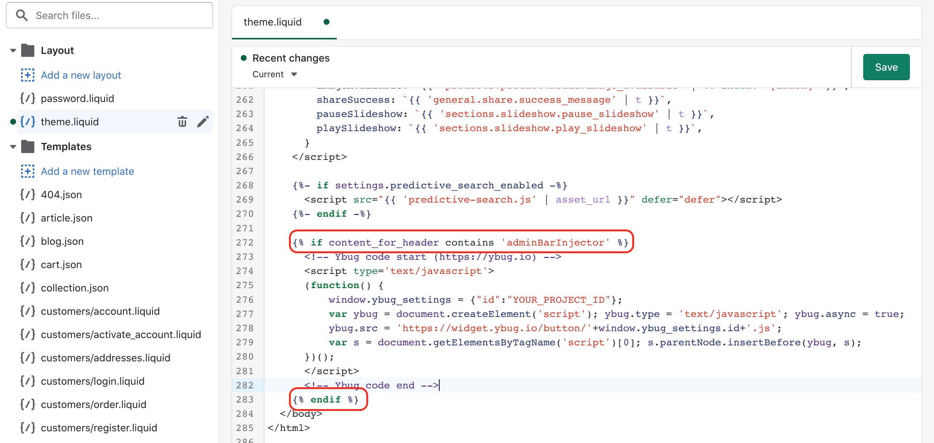Viewport: 934px width, 443px height.
Task: Click Add a new layout link
Action: coord(81,75)
